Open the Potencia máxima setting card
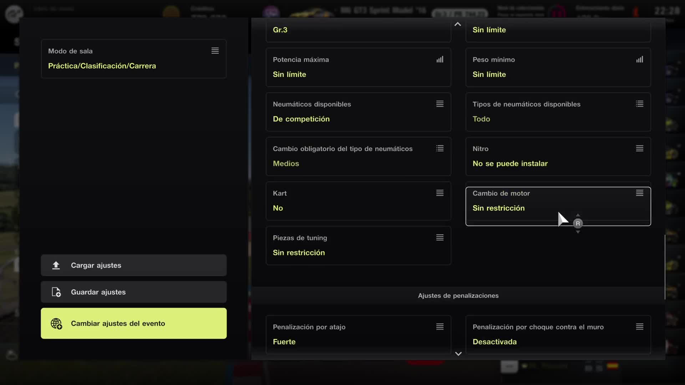The image size is (685, 385). coord(359,67)
